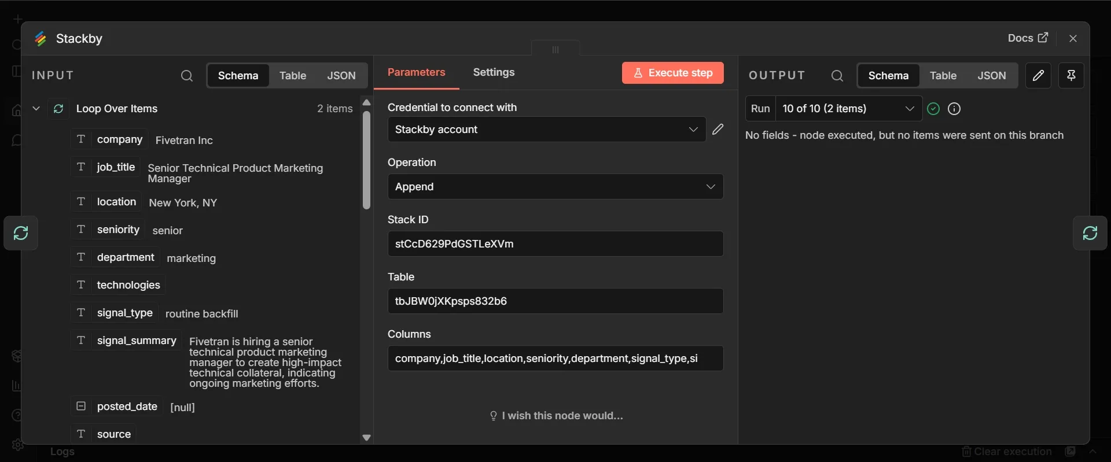The image size is (1111, 462).
Task: Click the run info icon
Action: (x=954, y=109)
